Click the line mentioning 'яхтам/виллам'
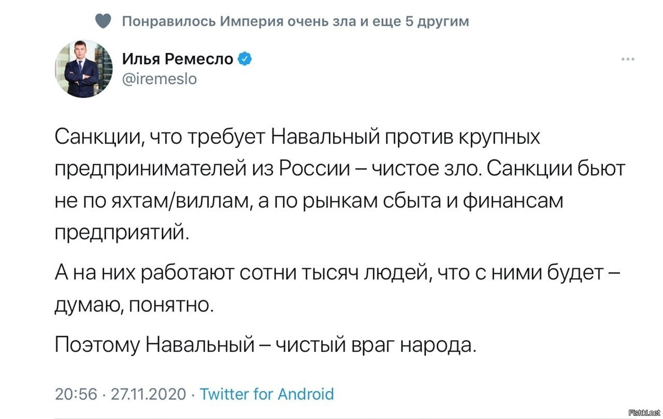663x419 pixels. (x=309, y=203)
